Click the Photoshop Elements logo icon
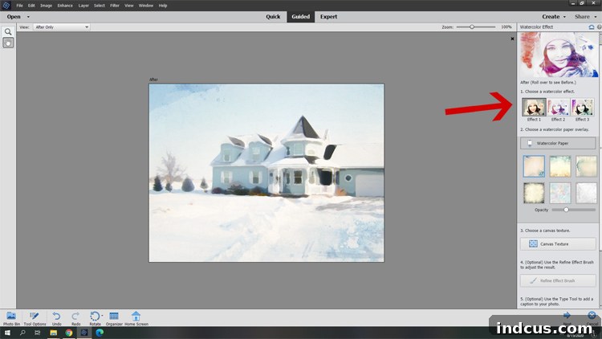The width and height of the screenshot is (602, 339). (x=6, y=6)
